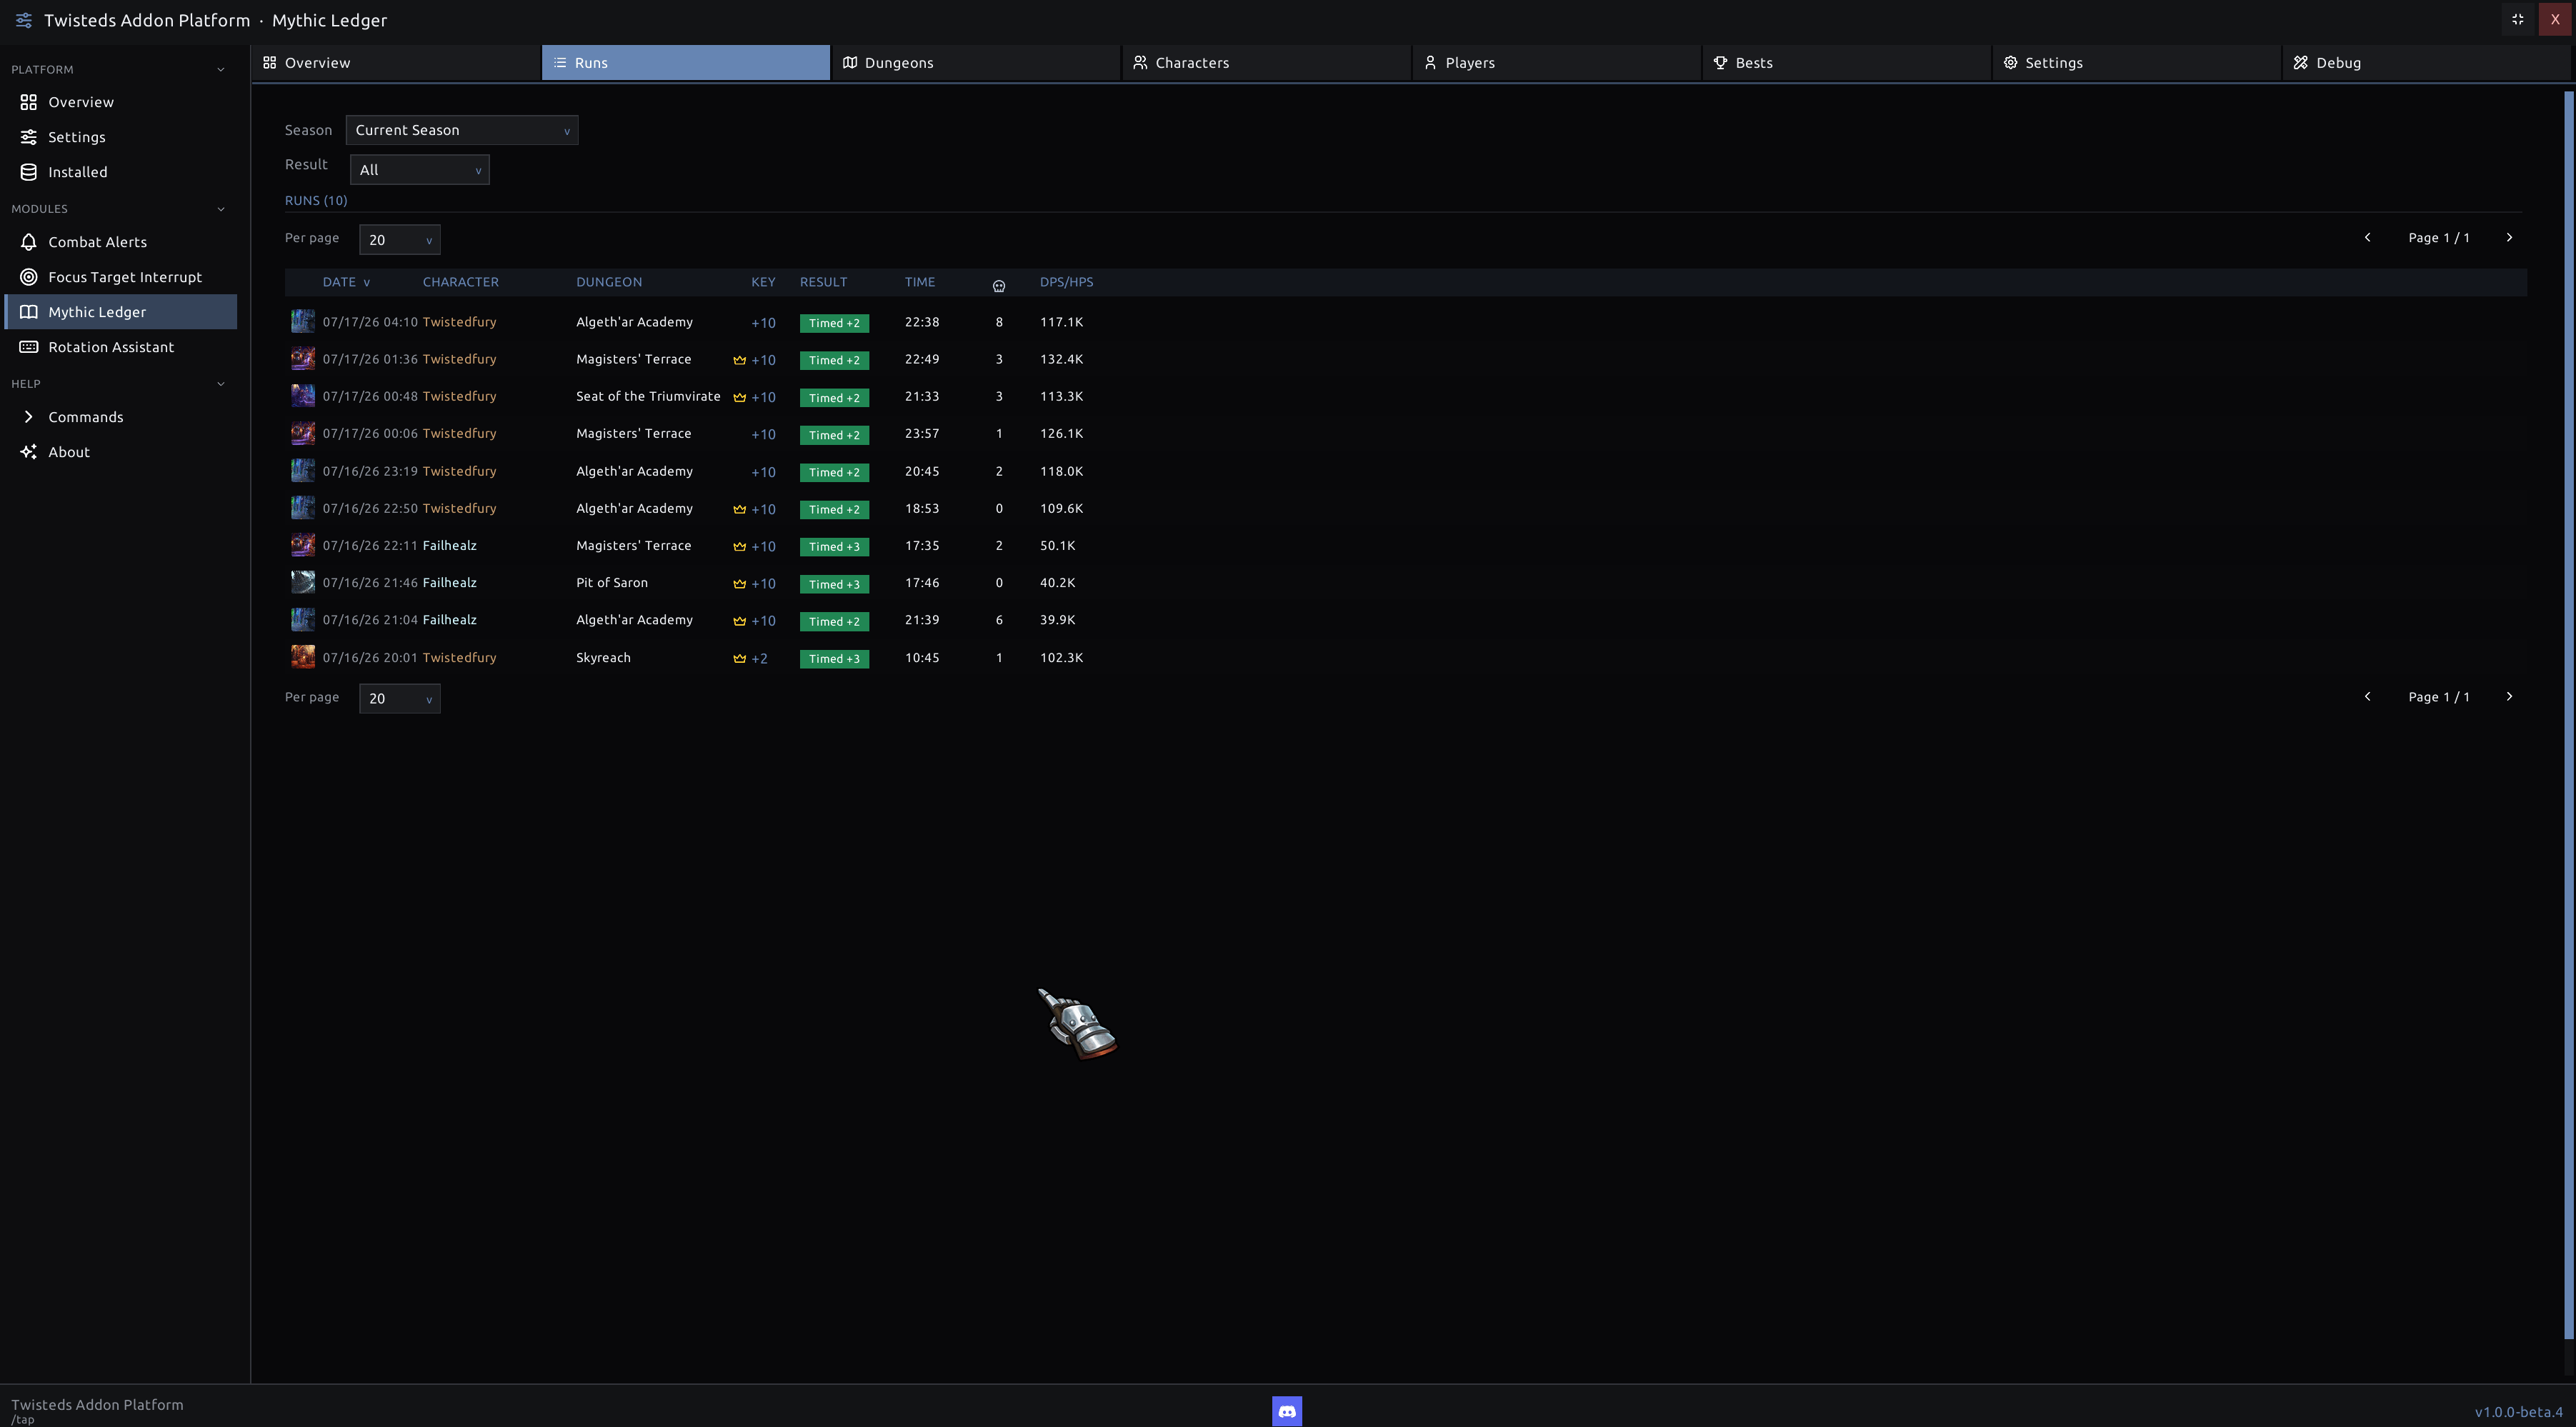Click the Focus Target Interrupt target icon
The height and width of the screenshot is (1427, 2576).
pos(29,277)
